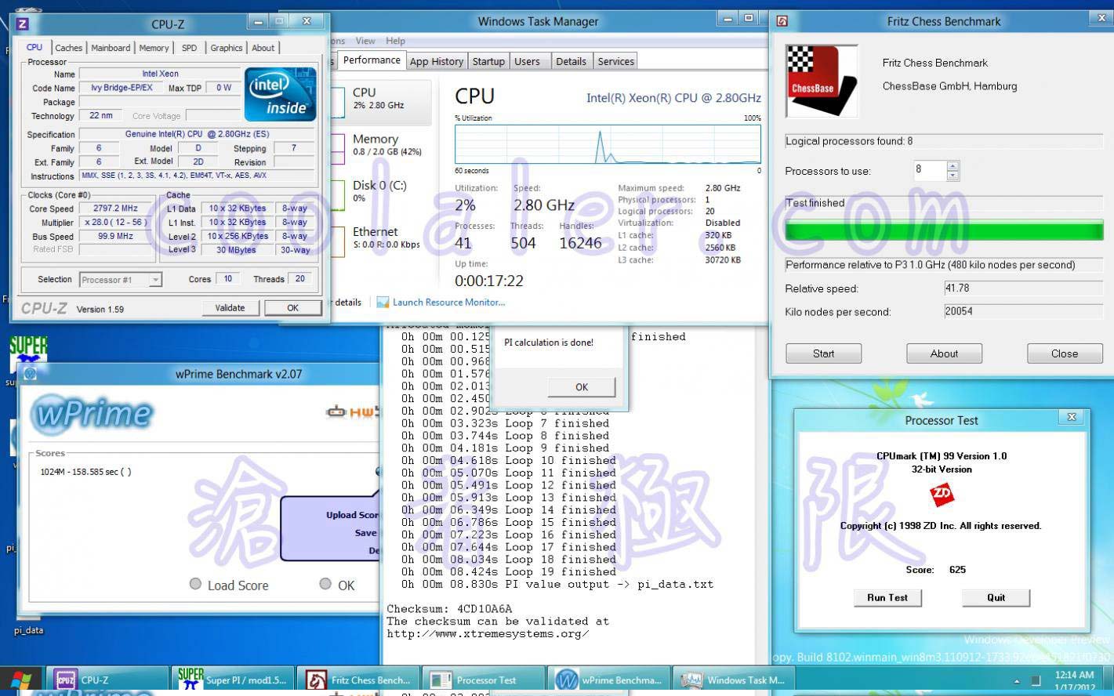Click the CPU-Z taskbar button
The image size is (1114, 696).
[x=108, y=680]
